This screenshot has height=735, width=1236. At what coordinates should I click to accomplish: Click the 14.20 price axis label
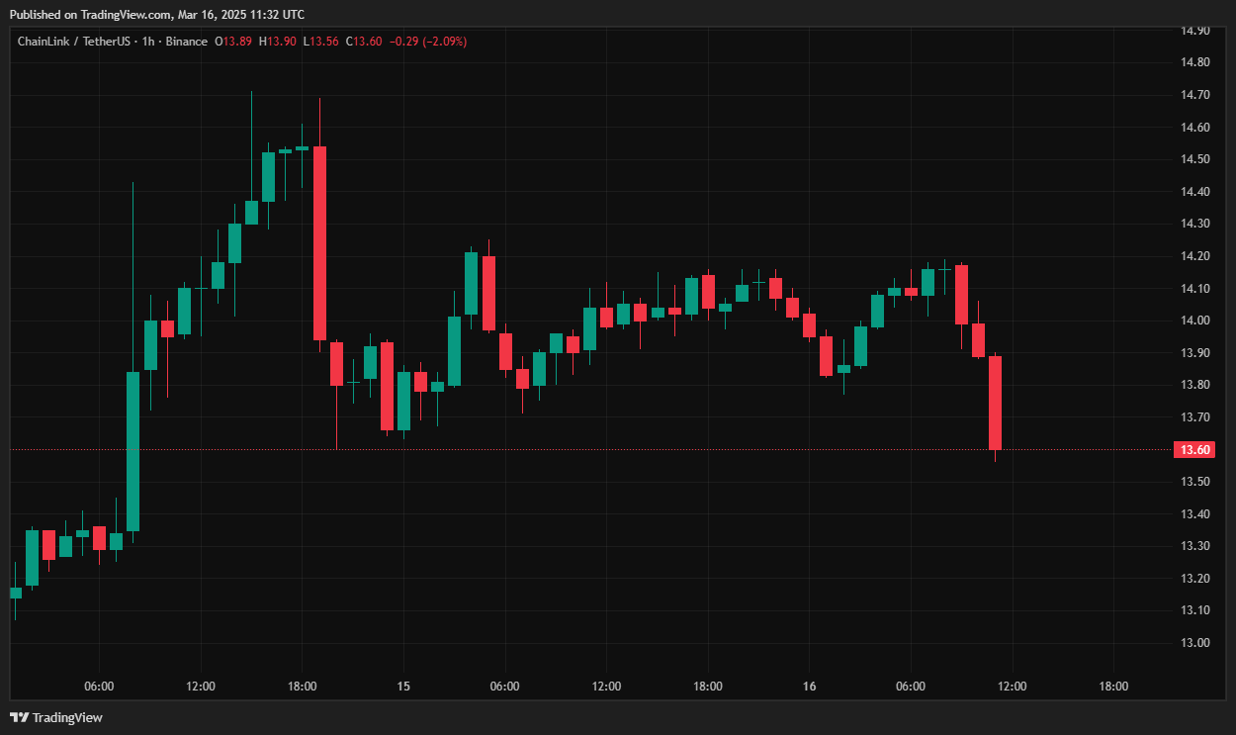click(x=1195, y=256)
